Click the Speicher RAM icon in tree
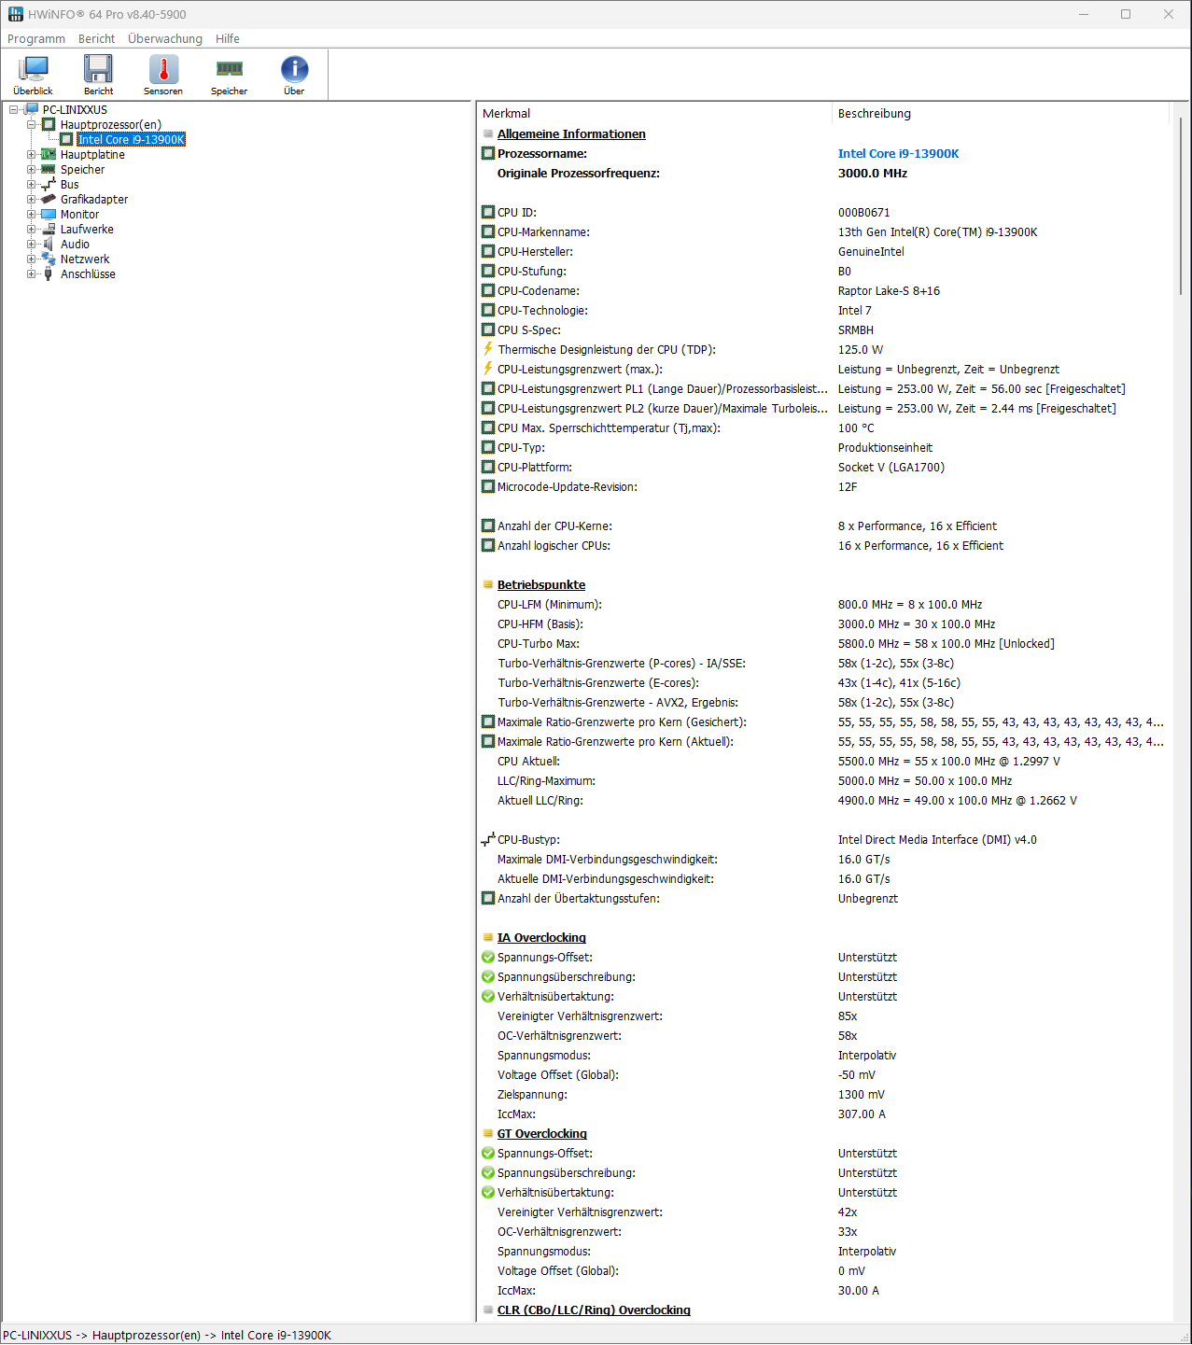The width and height of the screenshot is (1192, 1345). [x=49, y=169]
